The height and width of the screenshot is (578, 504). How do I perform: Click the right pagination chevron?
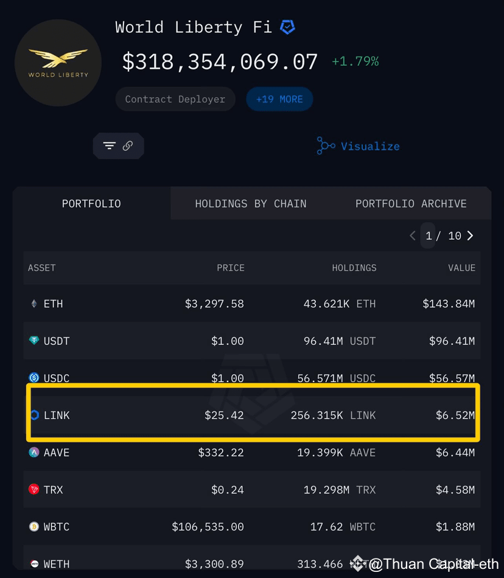(x=469, y=235)
